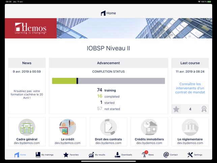Click the gray not-started part of progress bar
The image size is (217, 163).
pyautogui.click(x=121, y=81)
